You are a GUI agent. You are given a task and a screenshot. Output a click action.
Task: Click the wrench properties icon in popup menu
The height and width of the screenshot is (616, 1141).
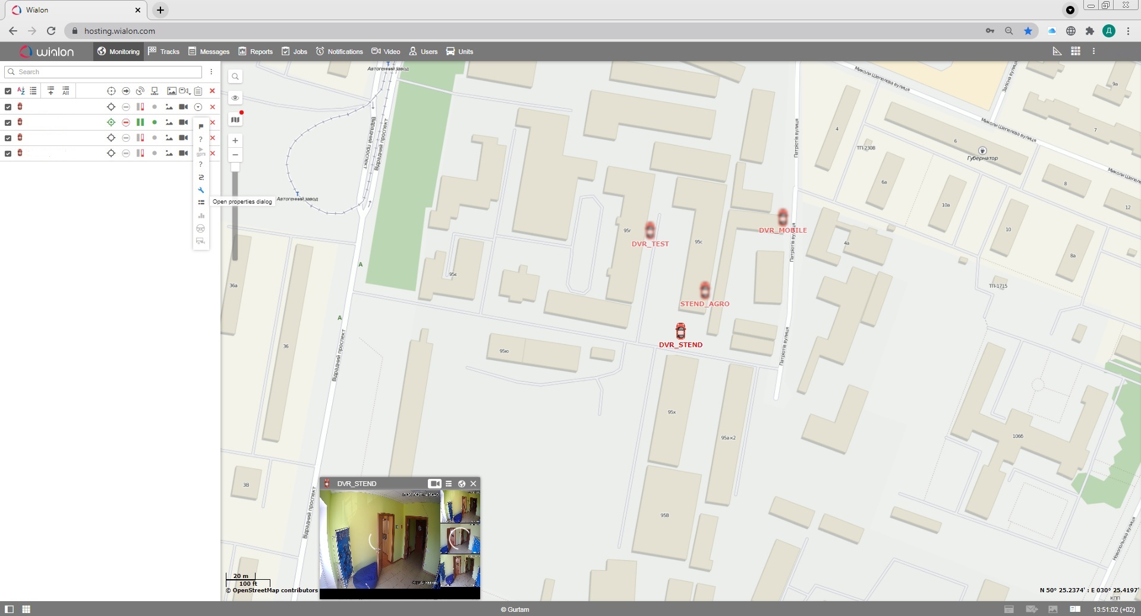click(201, 190)
